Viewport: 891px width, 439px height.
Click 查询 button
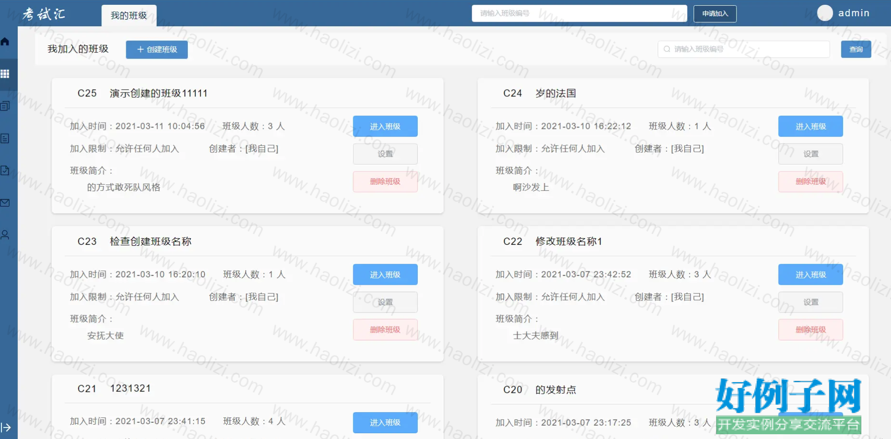[x=856, y=49]
